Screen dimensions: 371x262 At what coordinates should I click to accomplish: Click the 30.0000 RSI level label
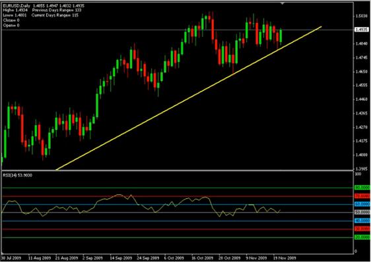[362, 228]
